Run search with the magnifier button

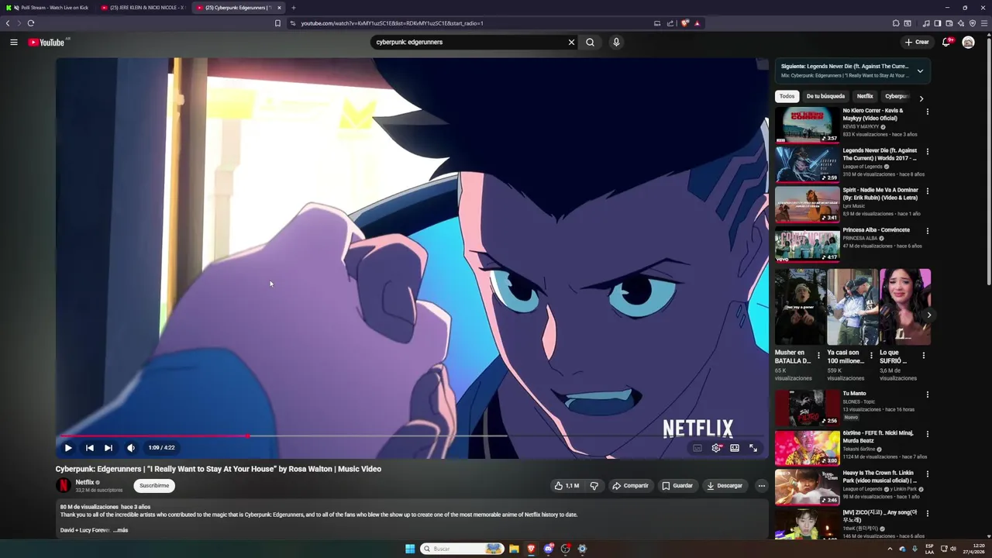pos(590,42)
